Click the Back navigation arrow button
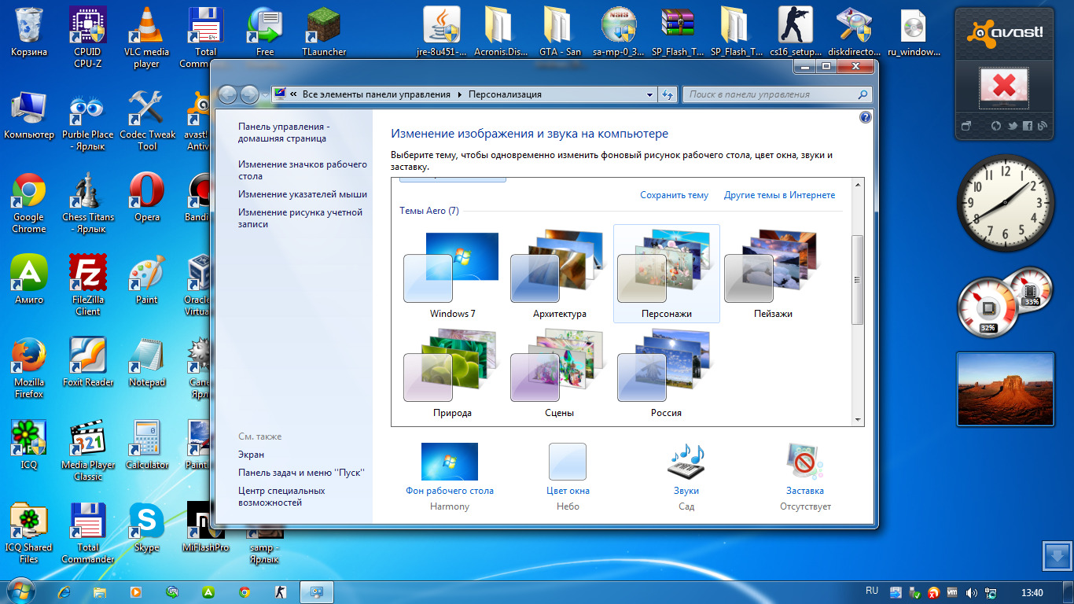1074x604 pixels. [228, 94]
